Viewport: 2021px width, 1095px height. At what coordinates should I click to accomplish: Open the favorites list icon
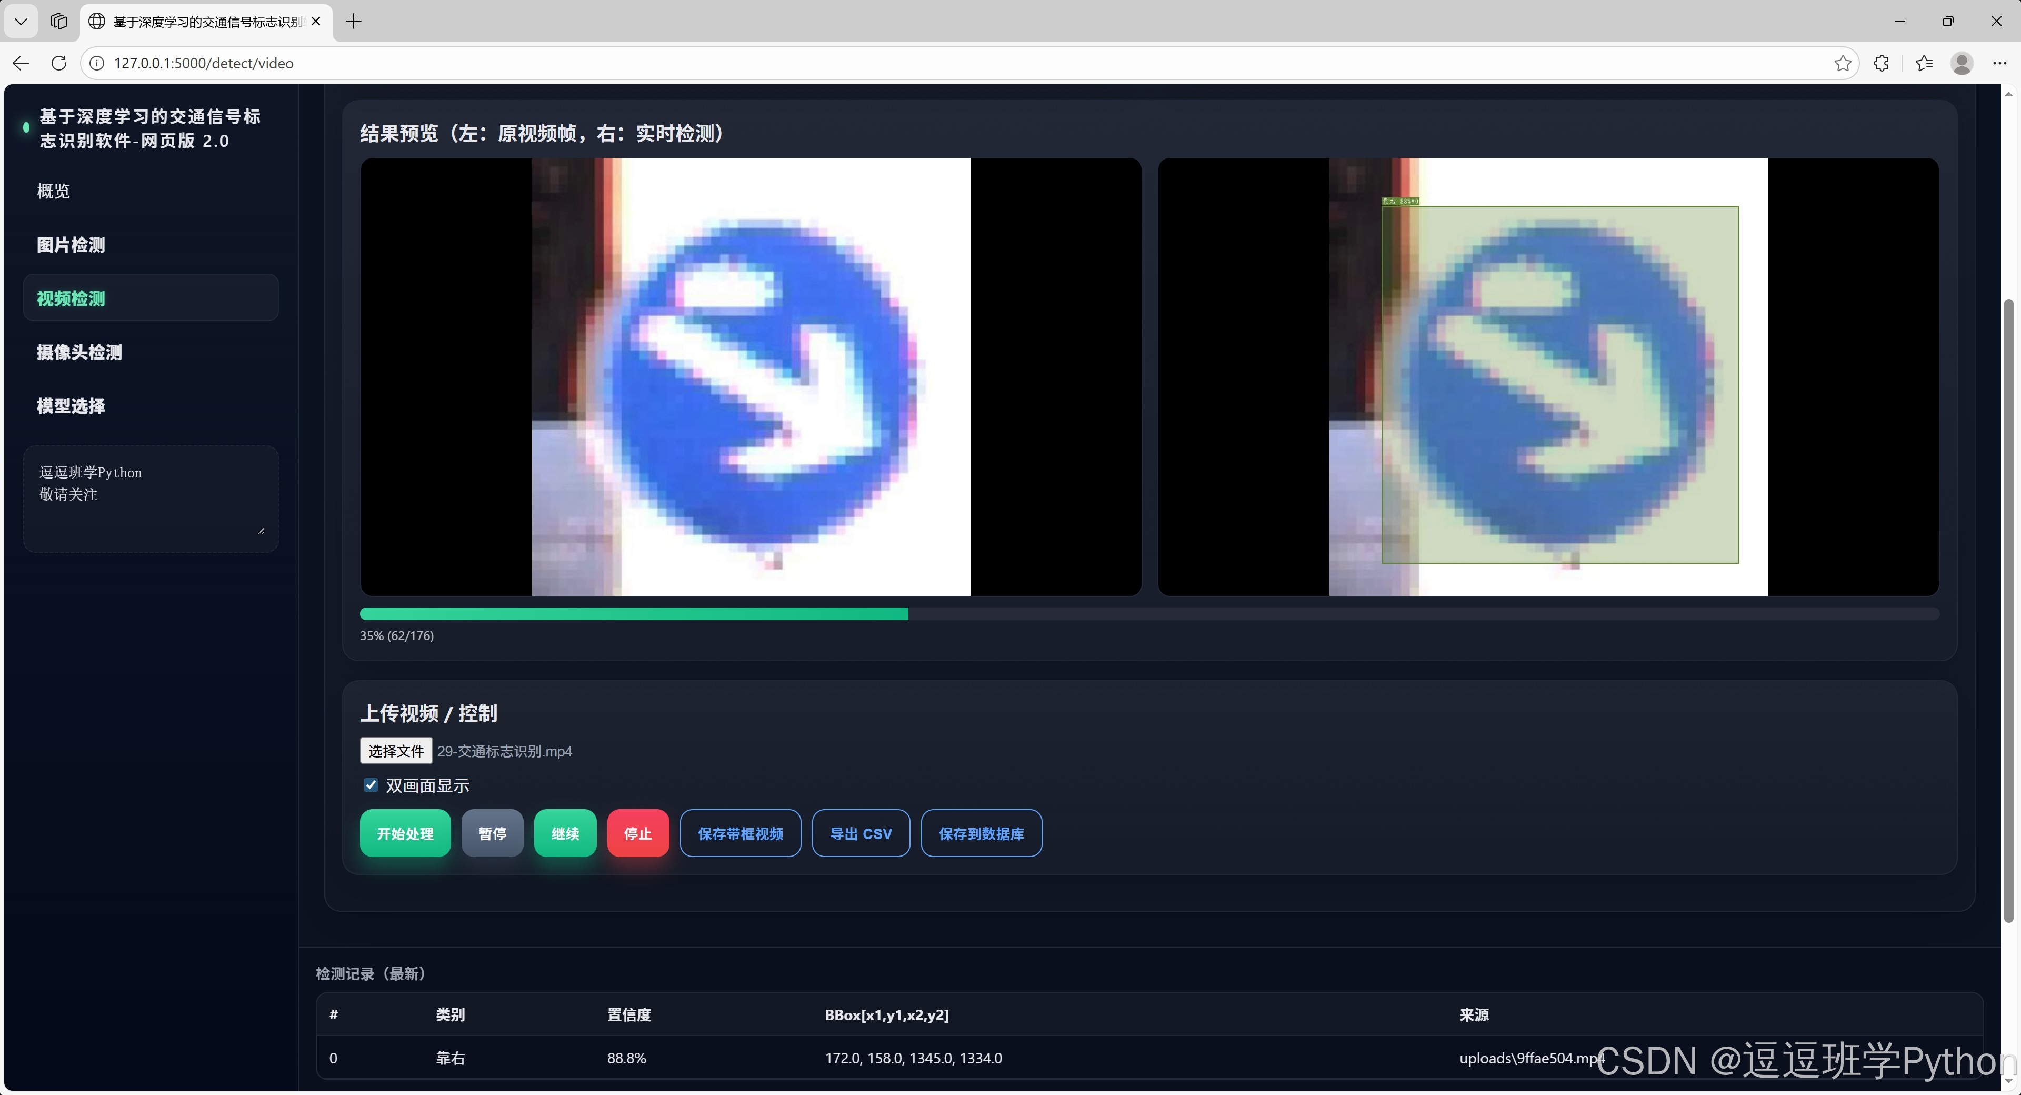click(x=1924, y=63)
